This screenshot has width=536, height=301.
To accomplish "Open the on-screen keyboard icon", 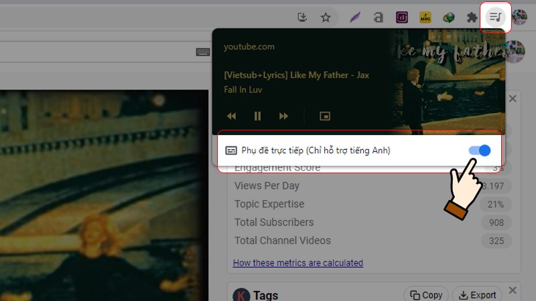I will (203, 52).
